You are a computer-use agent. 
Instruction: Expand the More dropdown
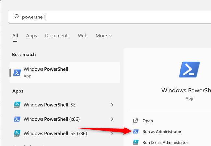(x=104, y=36)
